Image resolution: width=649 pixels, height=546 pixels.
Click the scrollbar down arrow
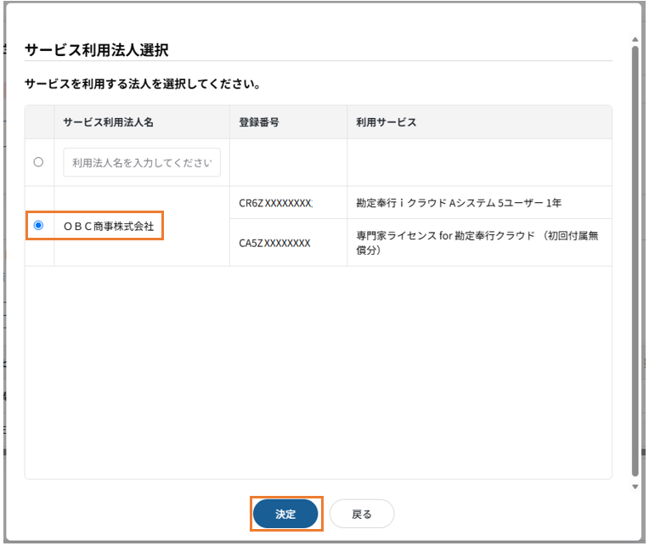pyautogui.click(x=635, y=487)
